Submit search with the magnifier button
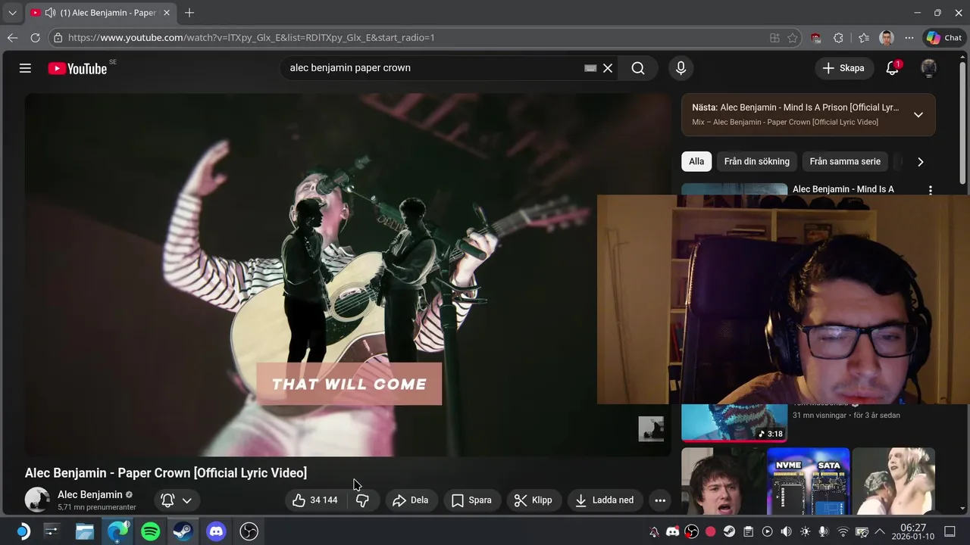Viewport: 970px width, 545px height. click(638, 68)
